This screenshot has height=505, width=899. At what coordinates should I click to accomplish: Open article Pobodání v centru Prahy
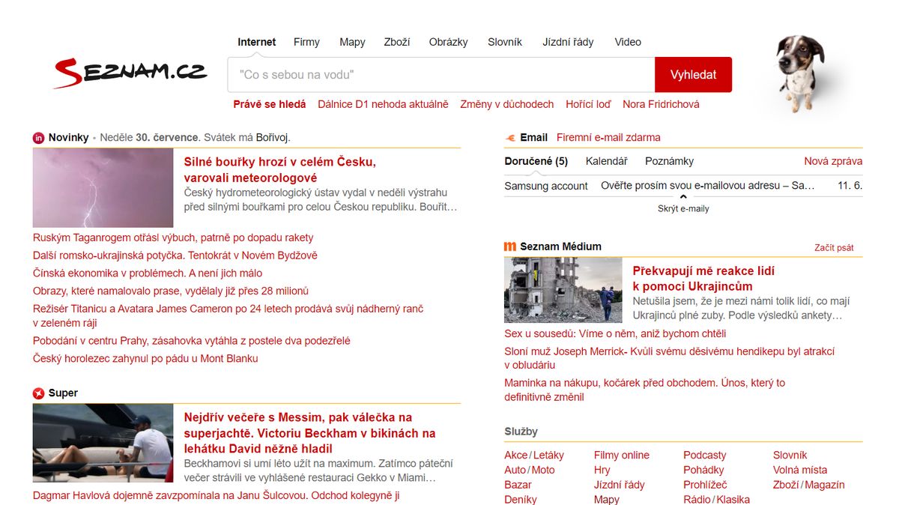(192, 341)
